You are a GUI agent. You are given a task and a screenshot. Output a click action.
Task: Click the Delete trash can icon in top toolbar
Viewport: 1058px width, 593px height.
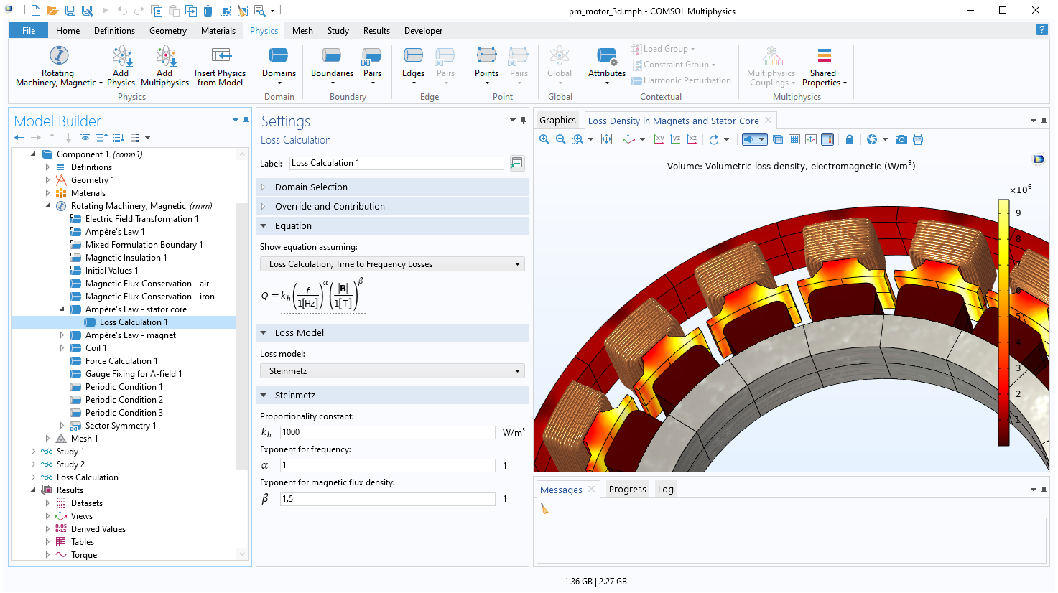click(x=208, y=11)
